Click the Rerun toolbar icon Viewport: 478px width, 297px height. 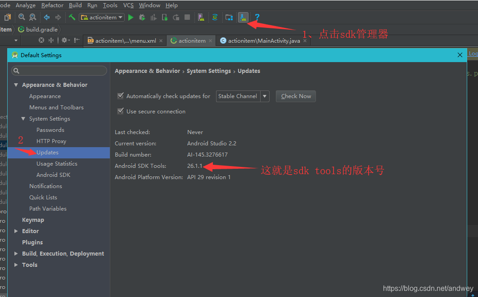(176, 18)
